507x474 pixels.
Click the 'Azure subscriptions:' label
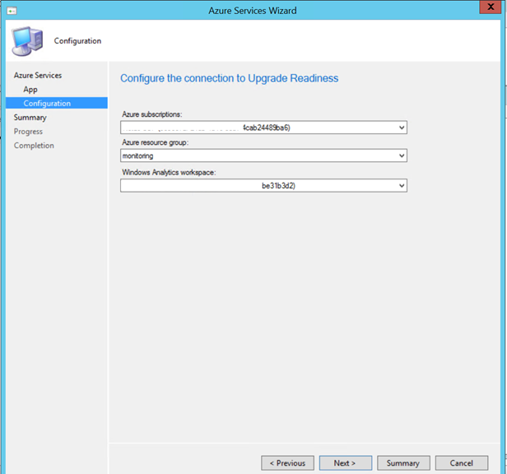152,114
